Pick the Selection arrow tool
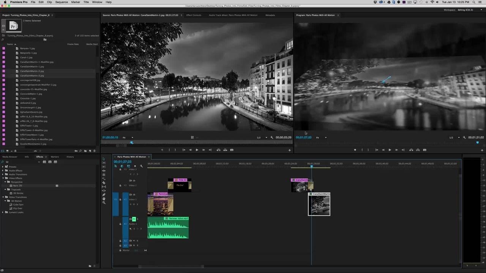Image resolution: width=486 pixels, height=273 pixels. [x=104, y=158]
